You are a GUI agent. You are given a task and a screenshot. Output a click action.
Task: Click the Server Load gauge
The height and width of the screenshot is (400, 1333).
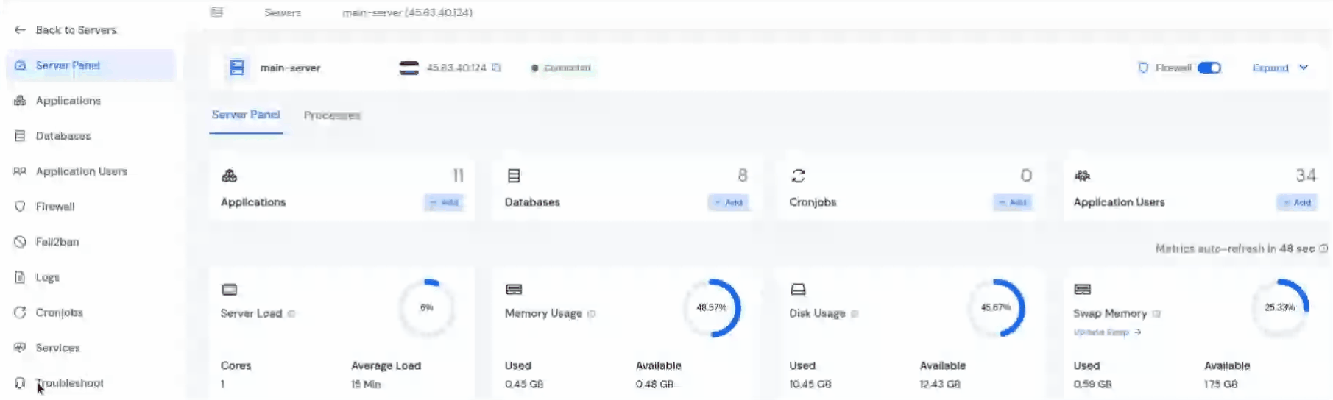(427, 307)
